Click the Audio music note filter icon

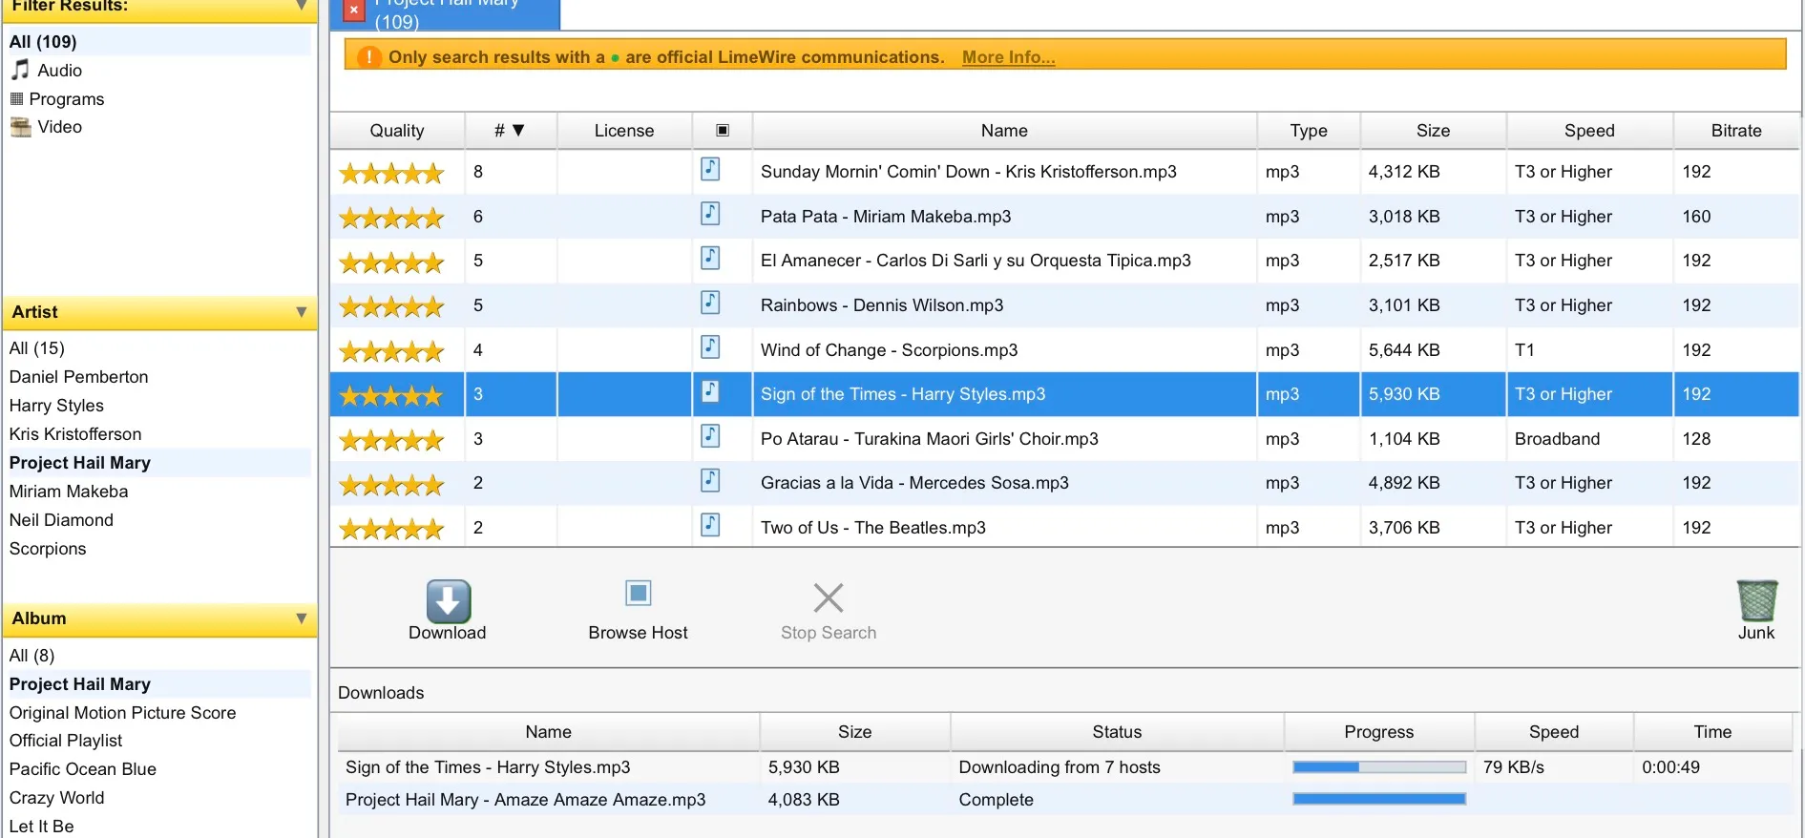pyautogui.click(x=20, y=70)
